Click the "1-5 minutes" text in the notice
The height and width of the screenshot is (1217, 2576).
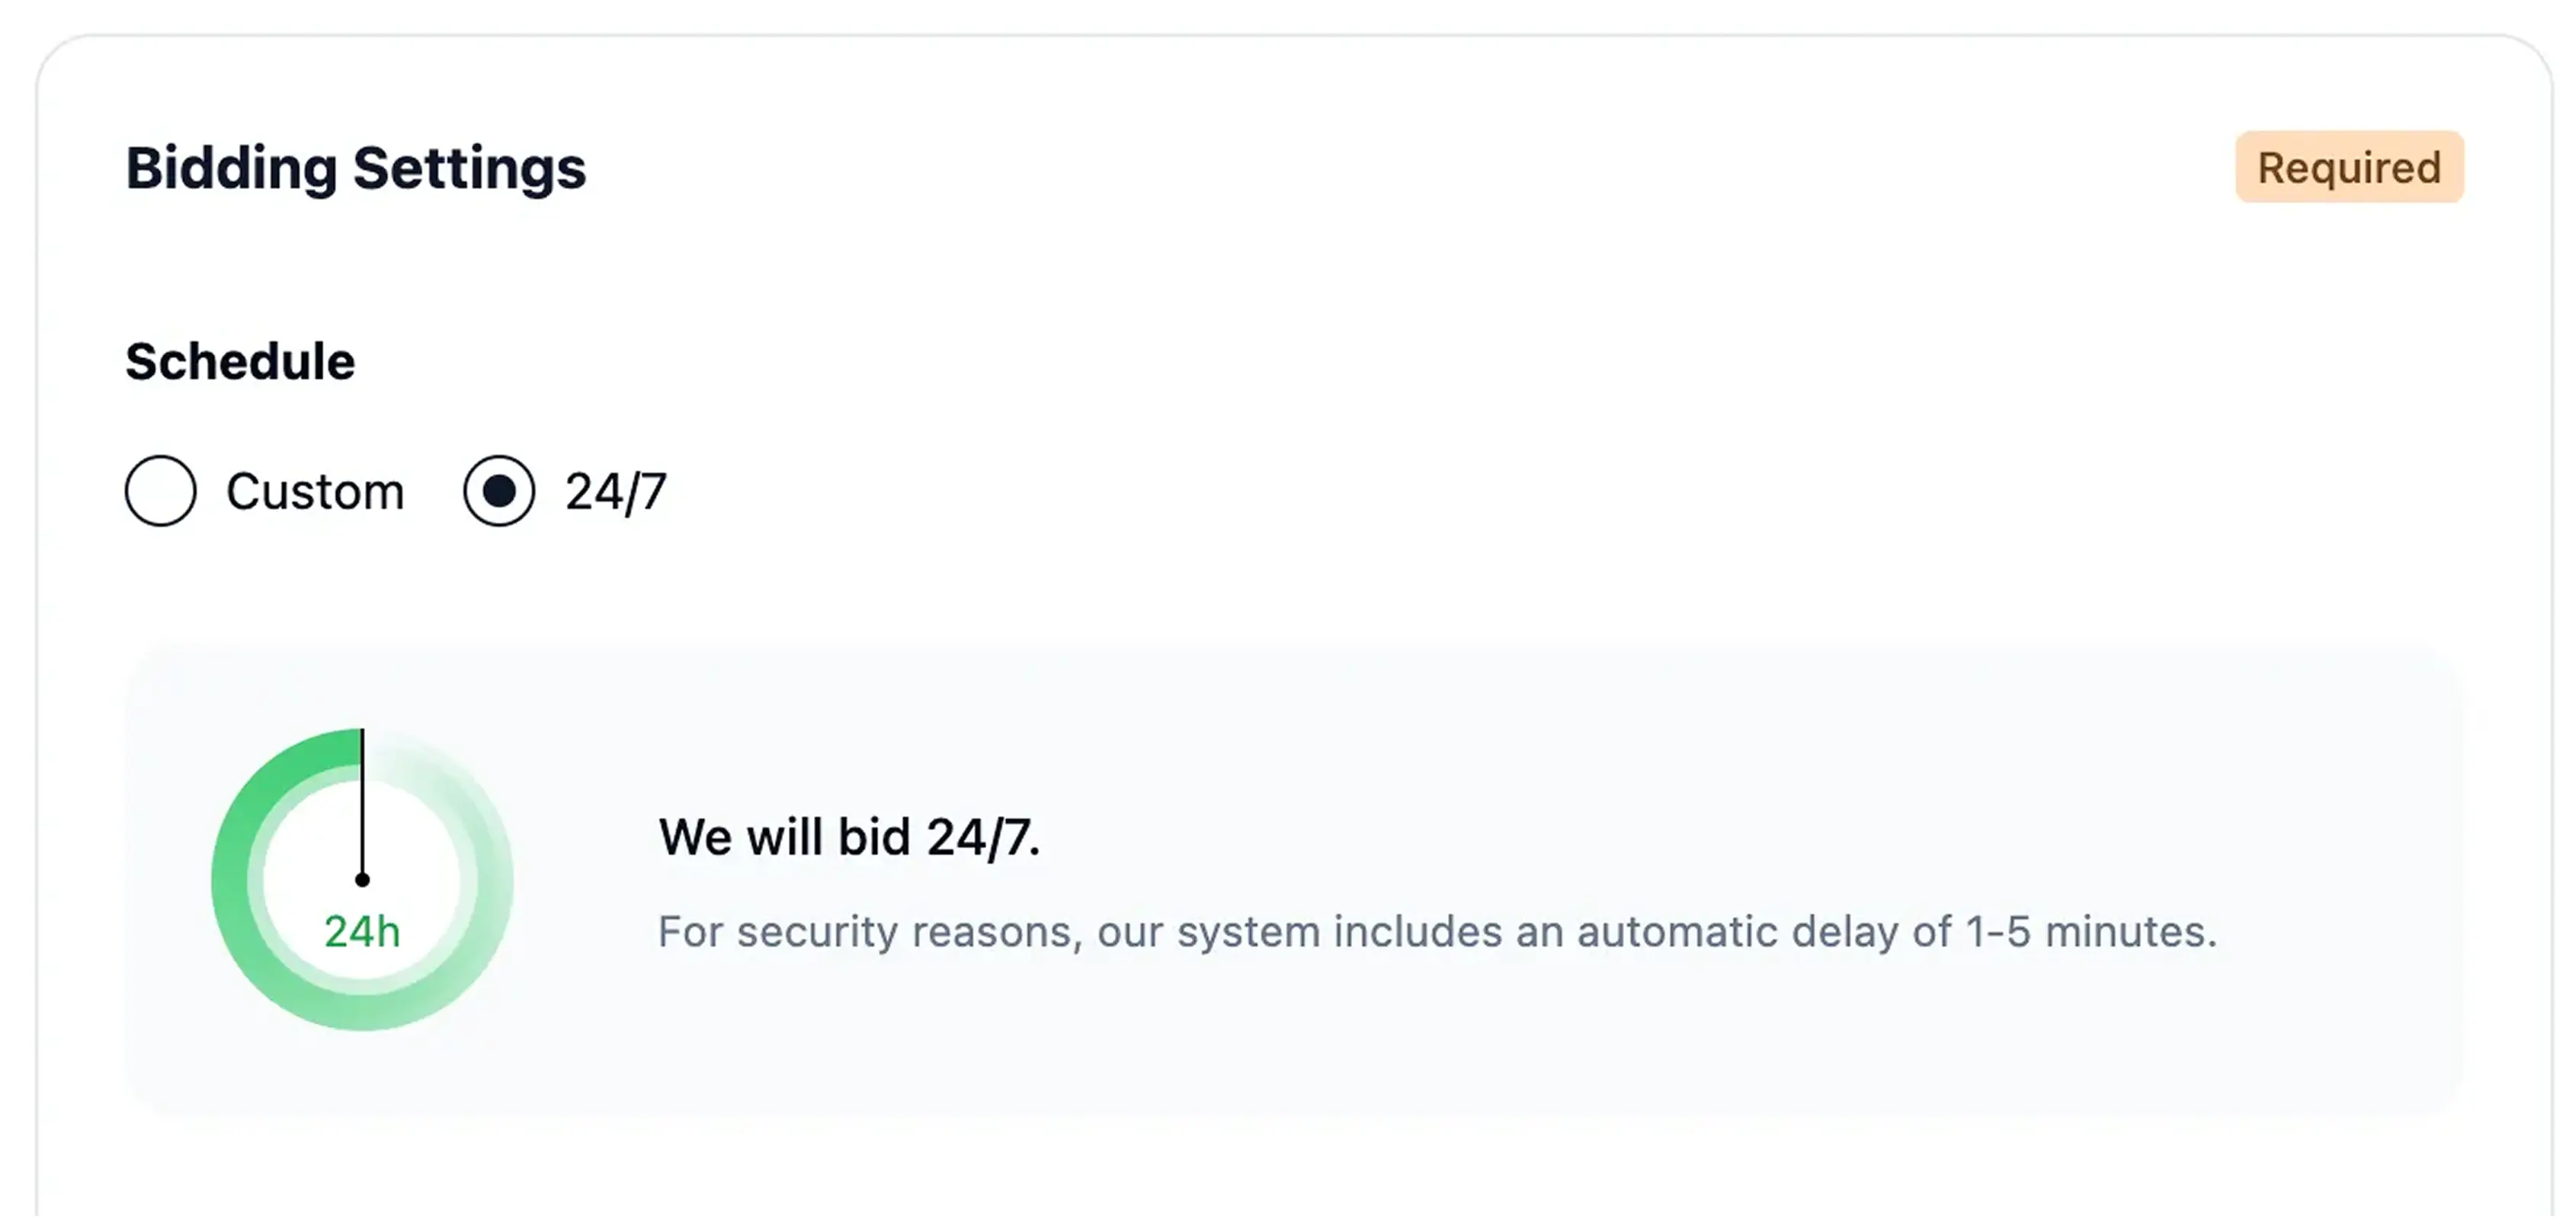click(x=2090, y=932)
